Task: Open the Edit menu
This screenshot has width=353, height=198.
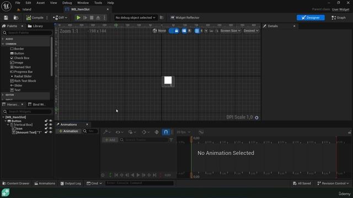Action: coord(28,3)
